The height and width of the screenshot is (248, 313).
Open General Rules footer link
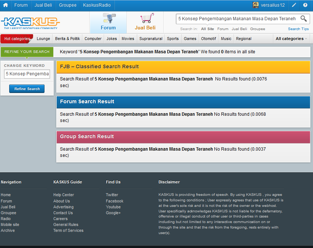click(66, 224)
